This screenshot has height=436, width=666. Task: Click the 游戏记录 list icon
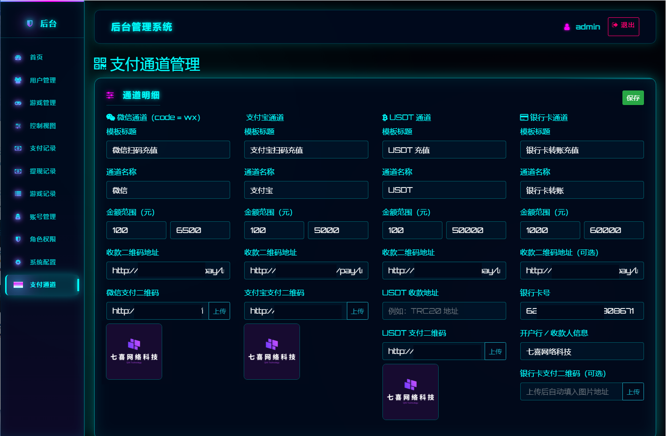(x=18, y=194)
